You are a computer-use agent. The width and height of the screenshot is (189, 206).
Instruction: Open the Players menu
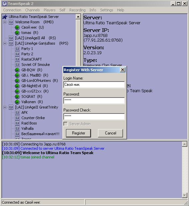pyautogui.click(x=49, y=10)
